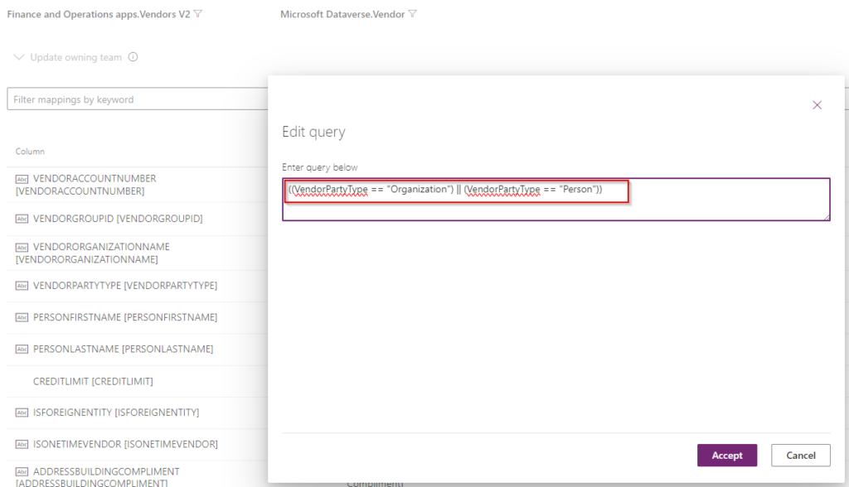The width and height of the screenshot is (849, 487).
Task: Click info icon next to Update owning team
Action: coord(133,57)
